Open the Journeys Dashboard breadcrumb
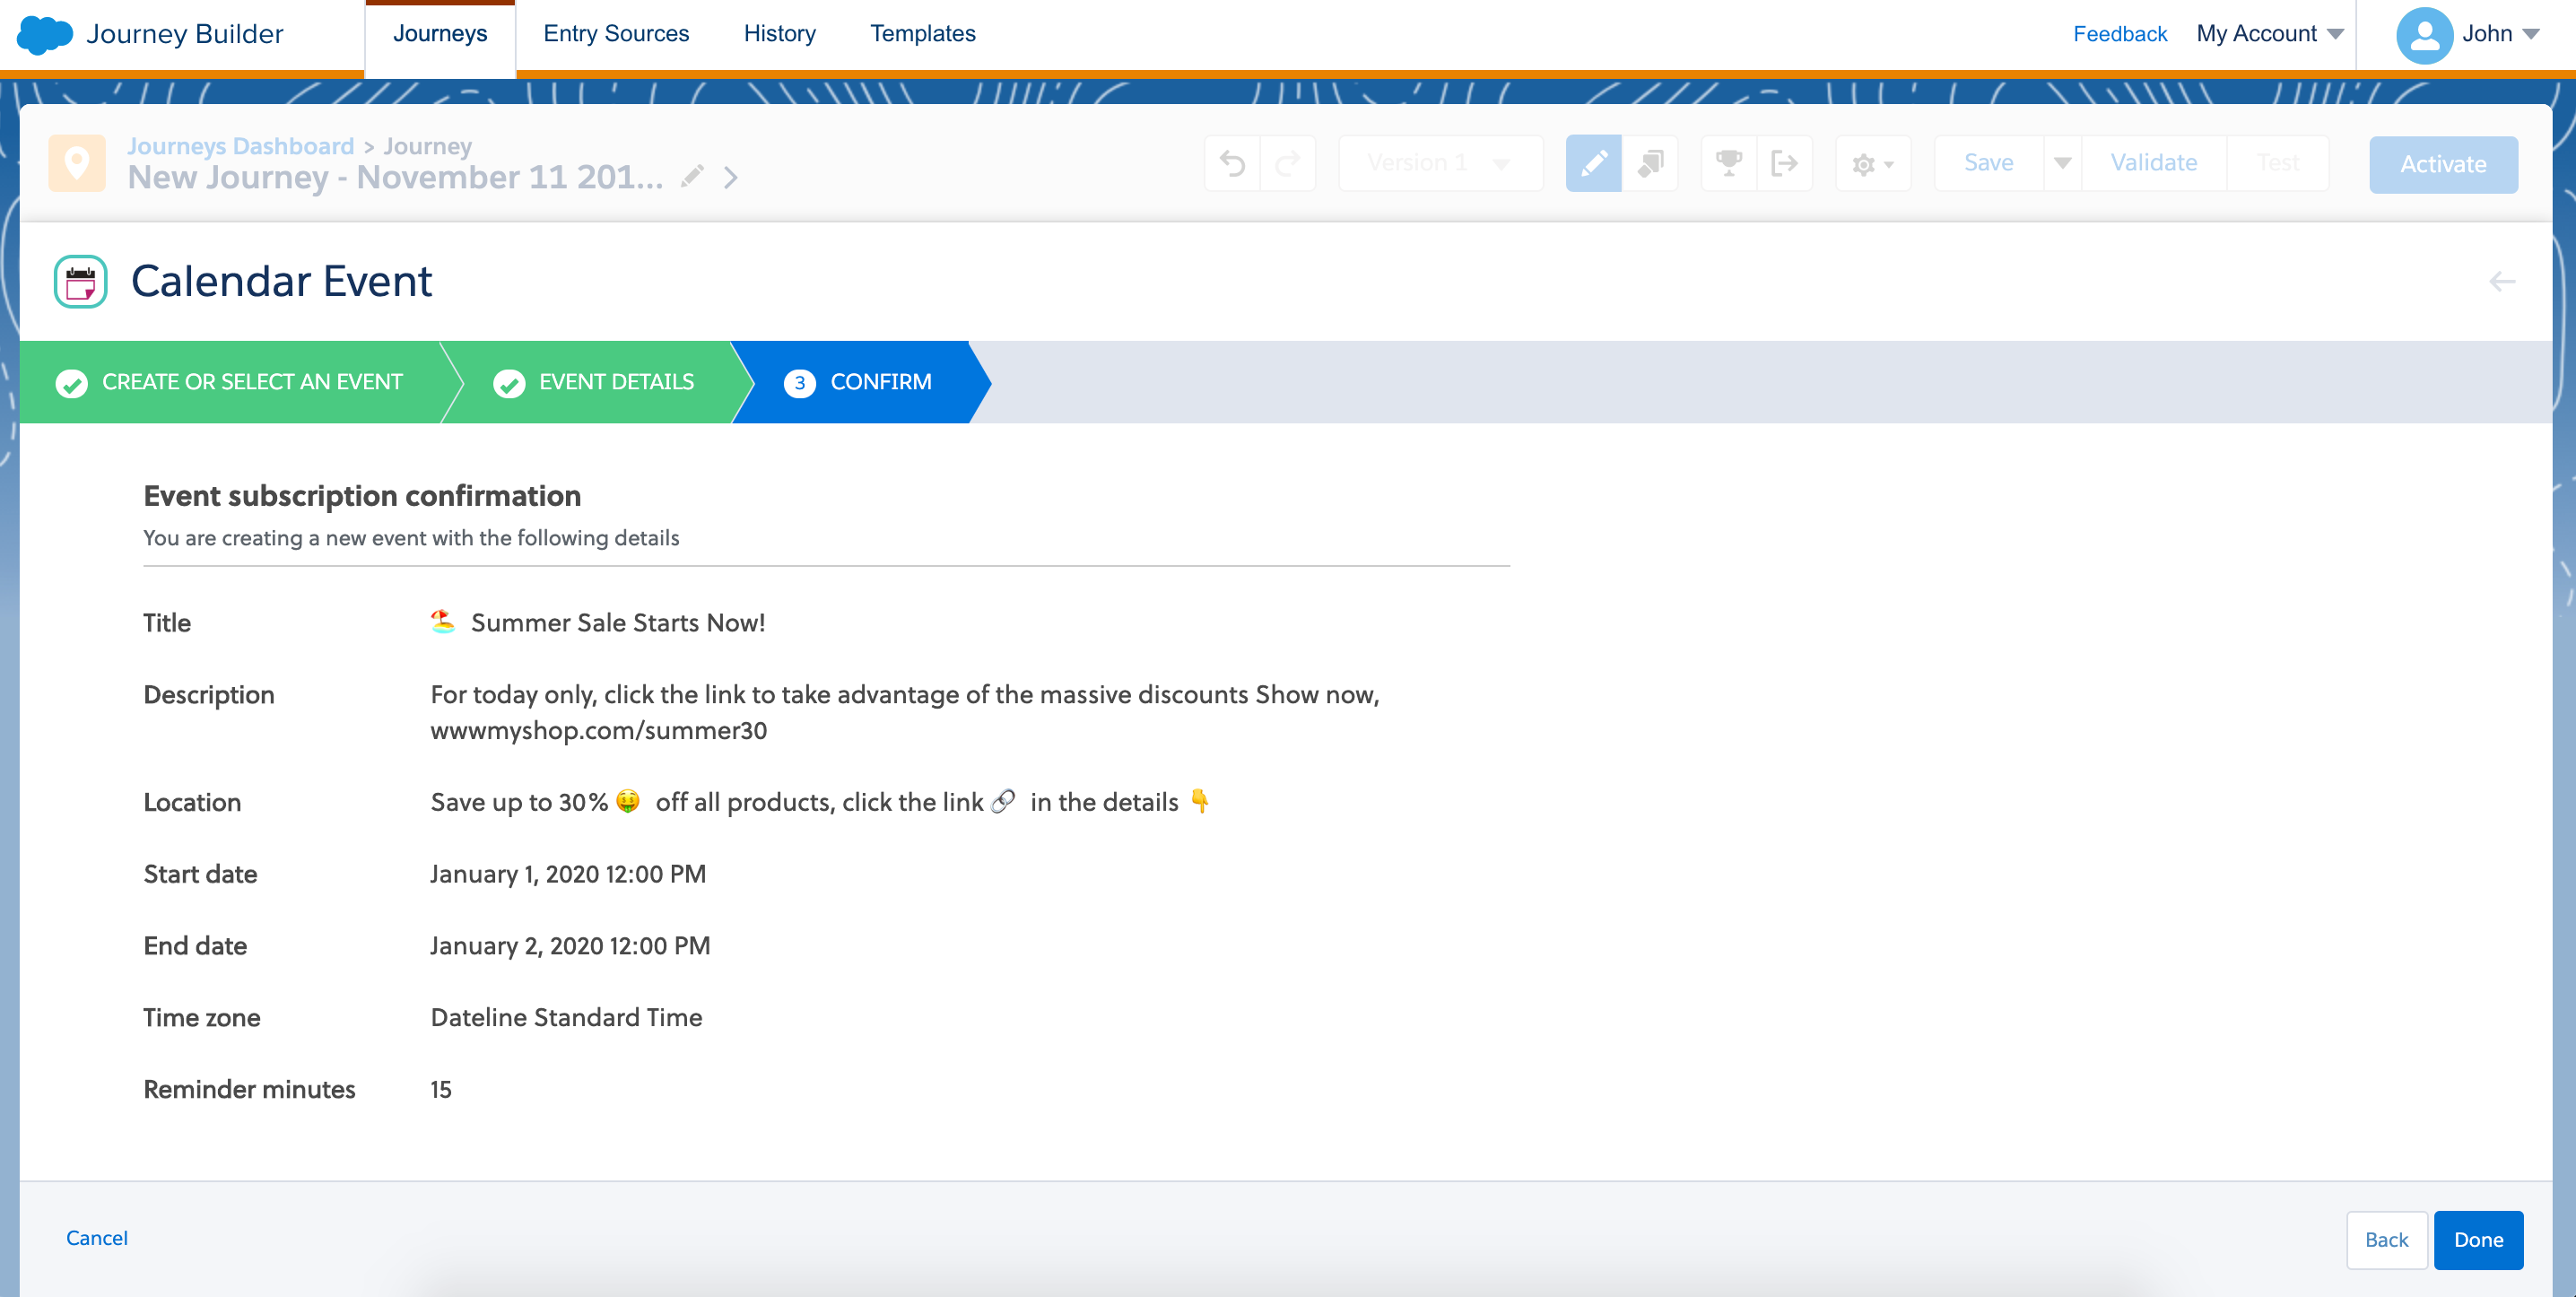Viewport: 2576px width, 1297px height. 240,146
